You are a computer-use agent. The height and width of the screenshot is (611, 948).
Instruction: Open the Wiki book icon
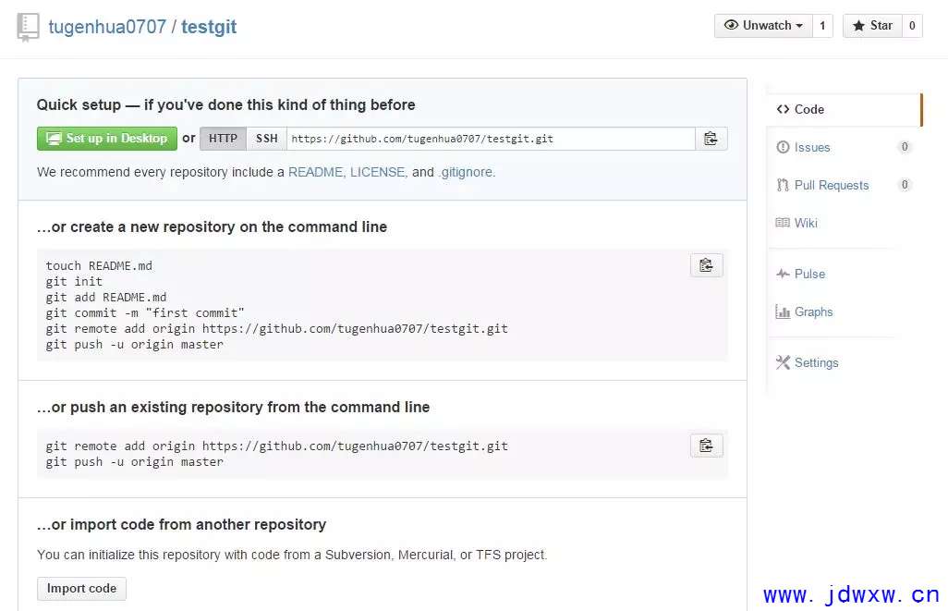783,223
